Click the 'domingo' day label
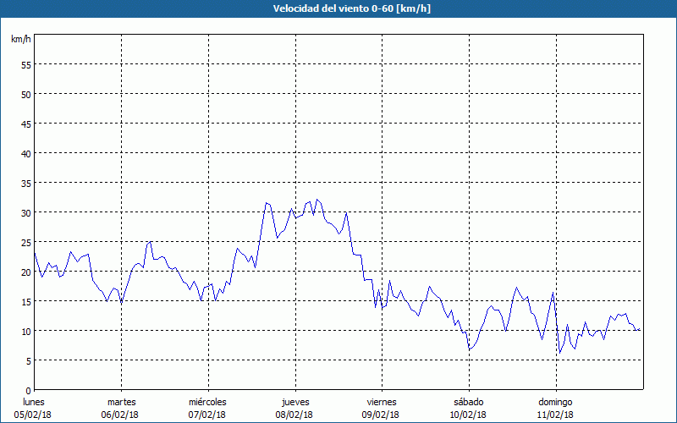 pyautogui.click(x=555, y=402)
